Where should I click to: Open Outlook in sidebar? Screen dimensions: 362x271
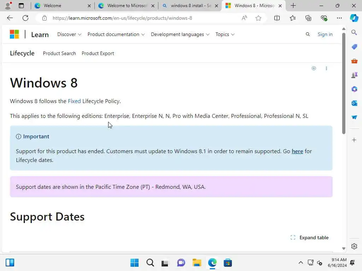tap(354, 103)
